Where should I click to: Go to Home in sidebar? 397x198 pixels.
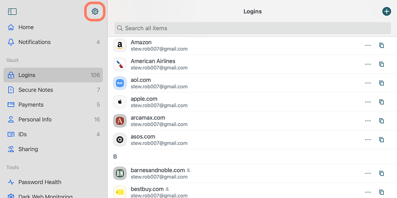[53, 27]
